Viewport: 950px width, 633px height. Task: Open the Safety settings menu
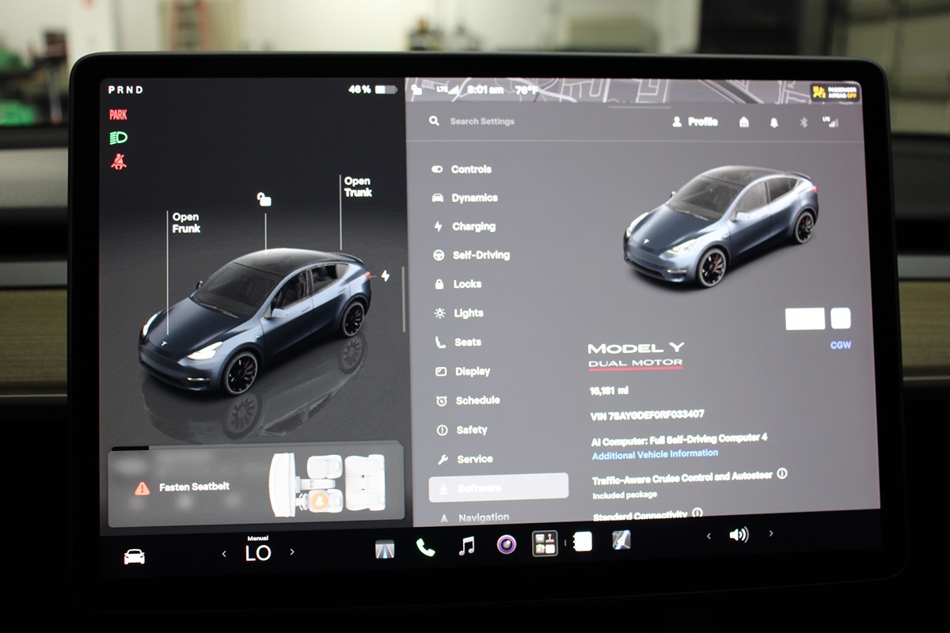462,430
